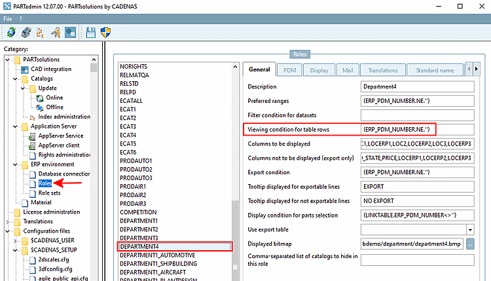Image resolution: width=491 pixels, height=281 pixels.
Task: Select the RELMATQA role
Action: (x=134, y=75)
